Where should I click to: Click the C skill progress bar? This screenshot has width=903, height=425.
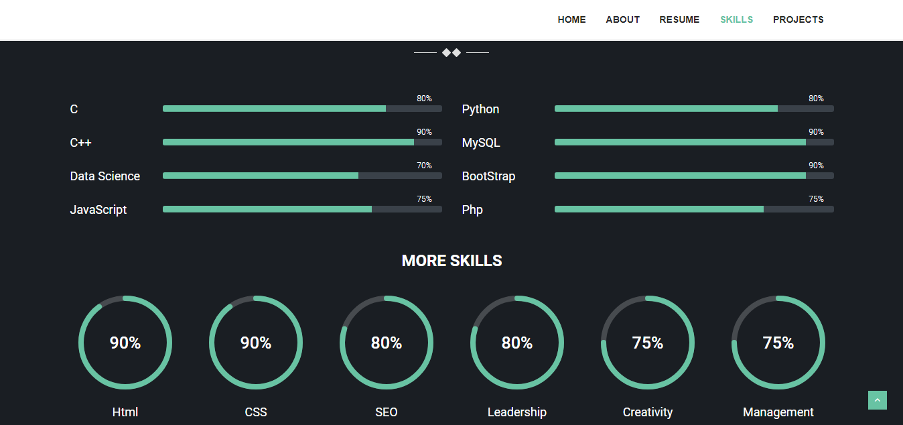pos(302,109)
